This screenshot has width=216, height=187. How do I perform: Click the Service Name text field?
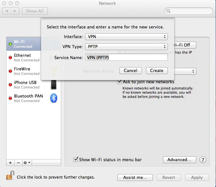coord(127,57)
